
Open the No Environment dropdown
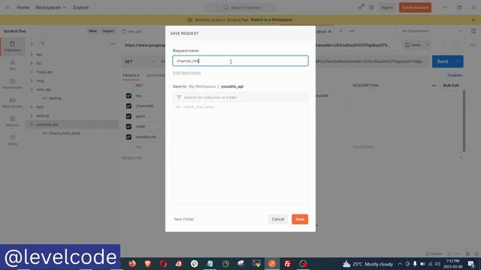pyautogui.click(x=432, y=31)
